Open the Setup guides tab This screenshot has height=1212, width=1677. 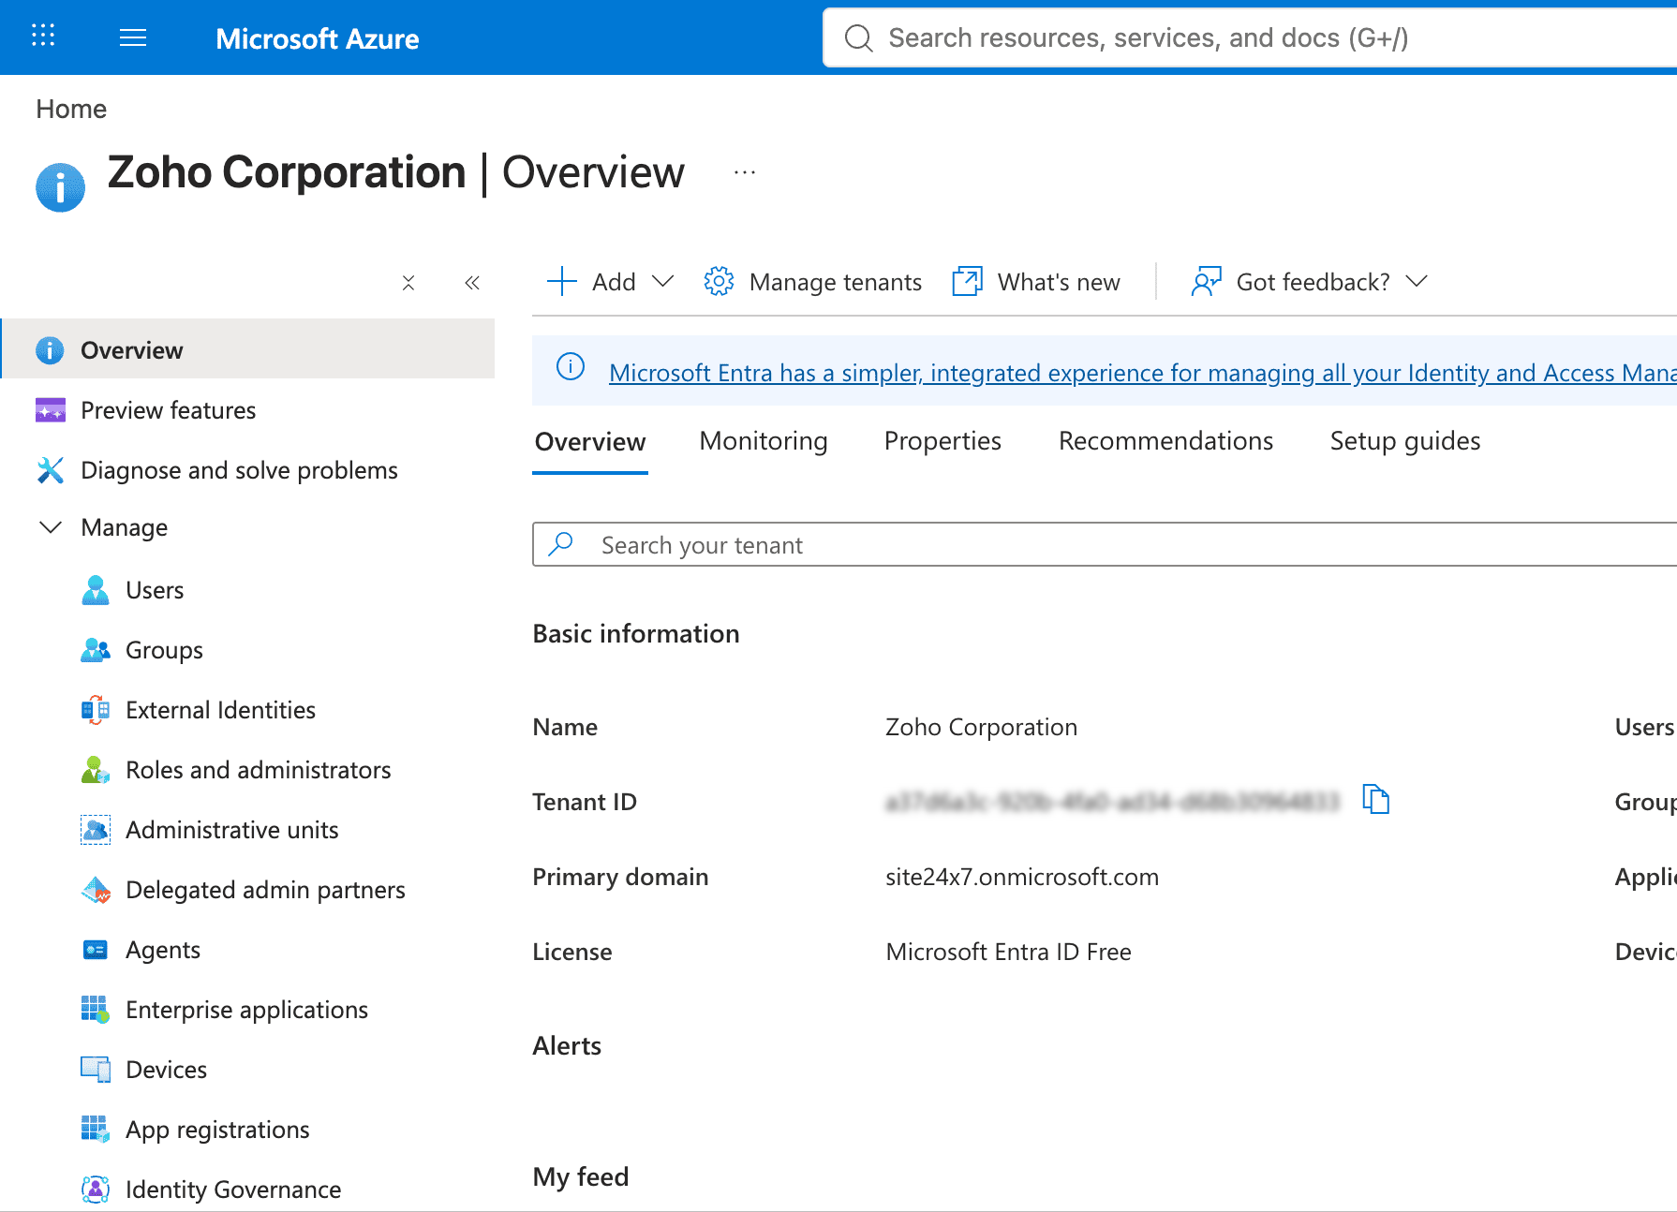coord(1405,441)
